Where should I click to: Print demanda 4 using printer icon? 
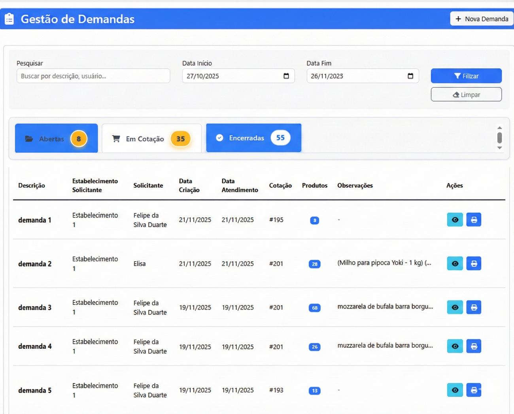473,346
